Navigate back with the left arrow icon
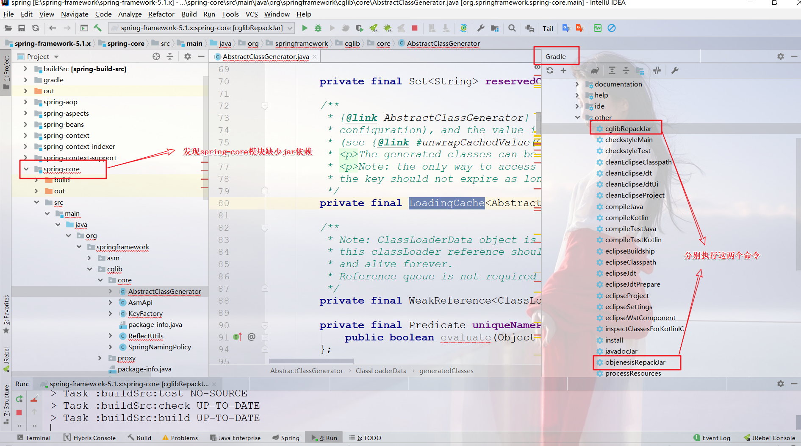This screenshot has width=801, height=446. click(53, 28)
